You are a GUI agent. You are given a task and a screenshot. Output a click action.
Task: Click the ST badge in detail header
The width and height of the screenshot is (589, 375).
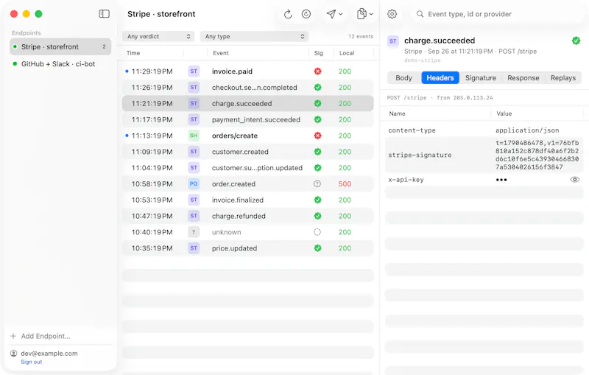pos(393,41)
